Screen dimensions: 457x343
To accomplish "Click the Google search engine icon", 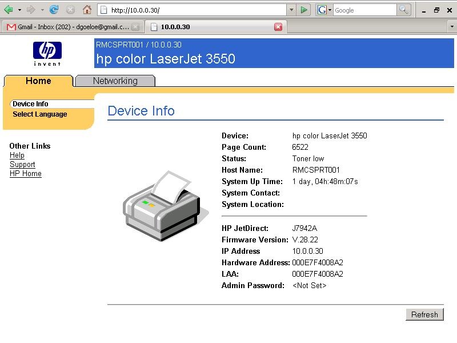I will (322, 10).
